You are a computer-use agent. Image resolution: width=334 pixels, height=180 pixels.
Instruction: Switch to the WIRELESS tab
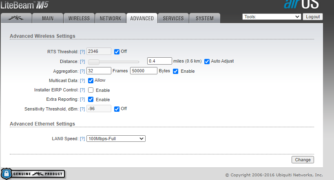79,18
